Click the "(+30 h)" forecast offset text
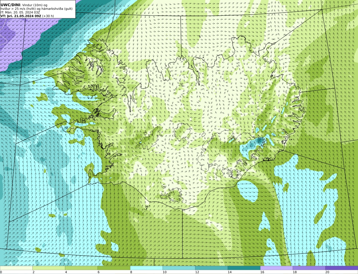 (x=48, y=16)
